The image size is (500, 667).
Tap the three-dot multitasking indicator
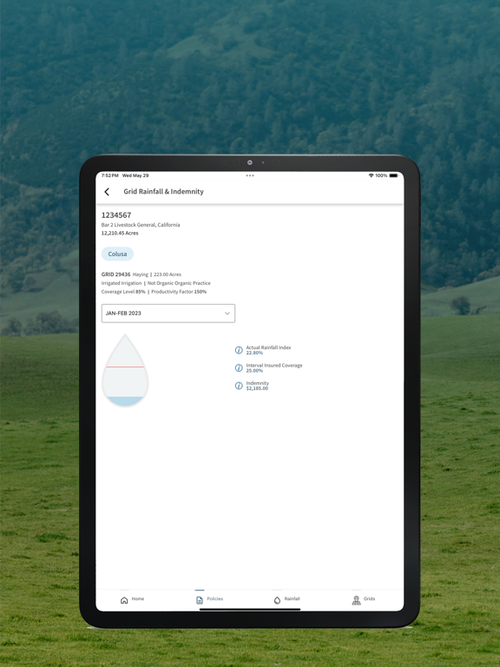tap(250, 175)
